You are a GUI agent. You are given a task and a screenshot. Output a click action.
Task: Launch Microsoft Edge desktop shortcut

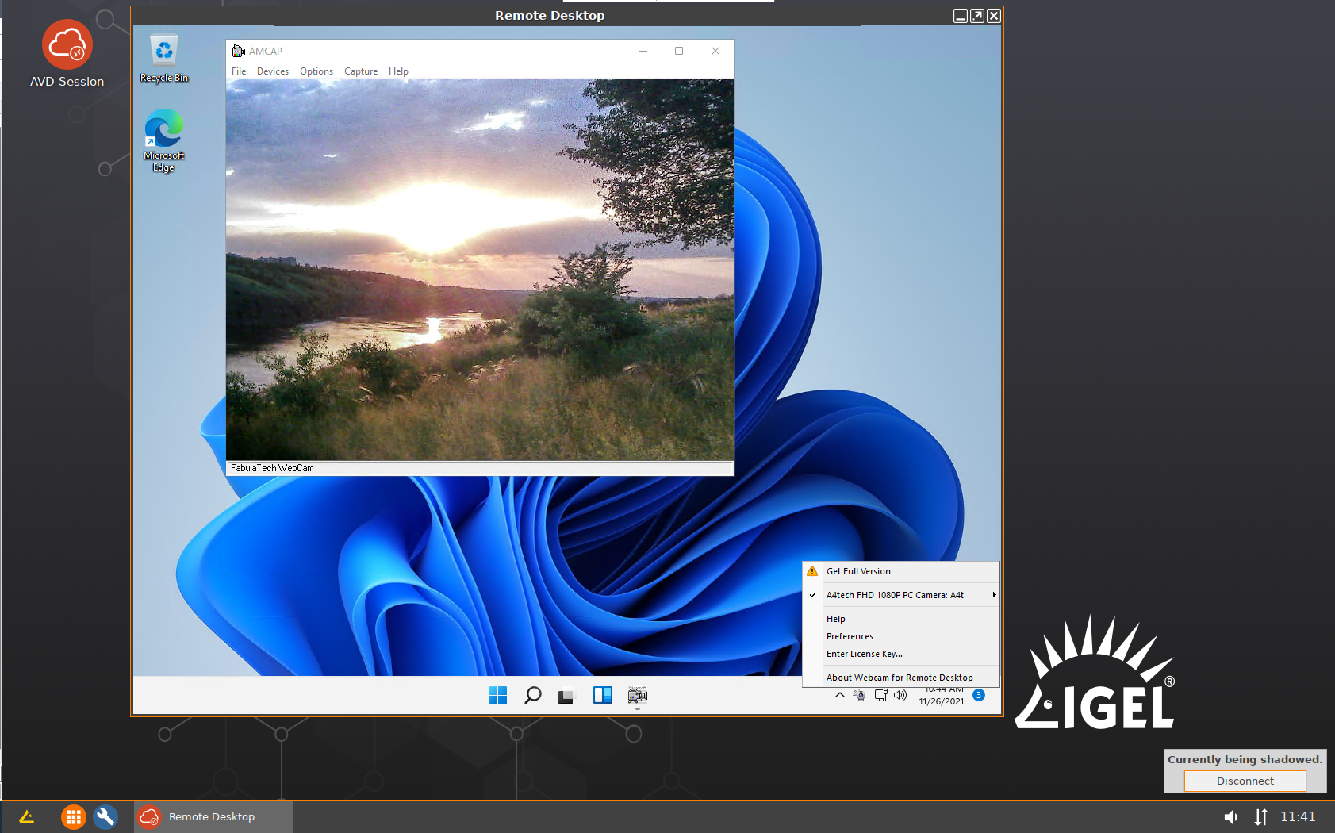(x=164, y=140)
